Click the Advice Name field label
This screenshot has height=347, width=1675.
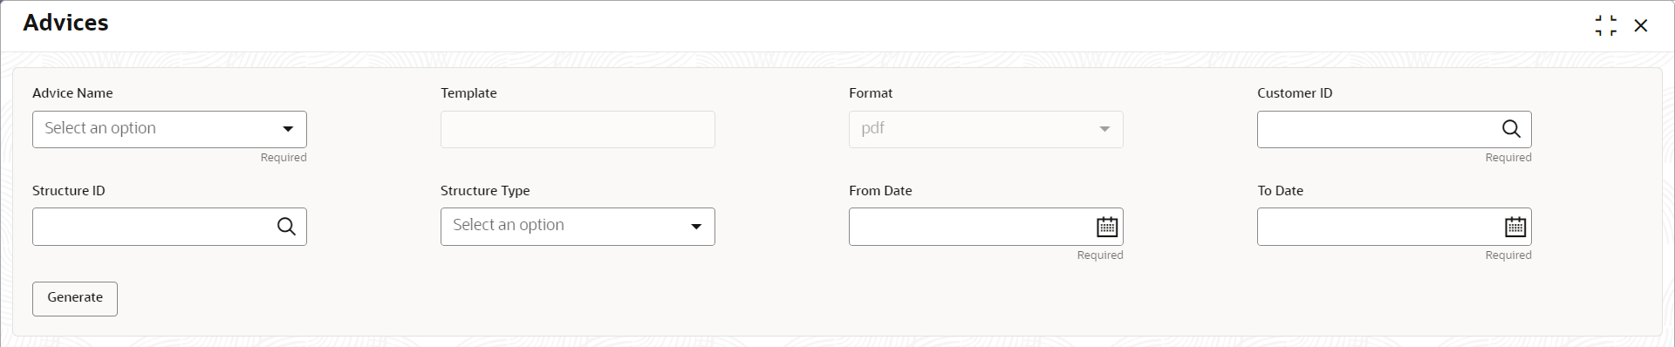click(x=72, y=93)
